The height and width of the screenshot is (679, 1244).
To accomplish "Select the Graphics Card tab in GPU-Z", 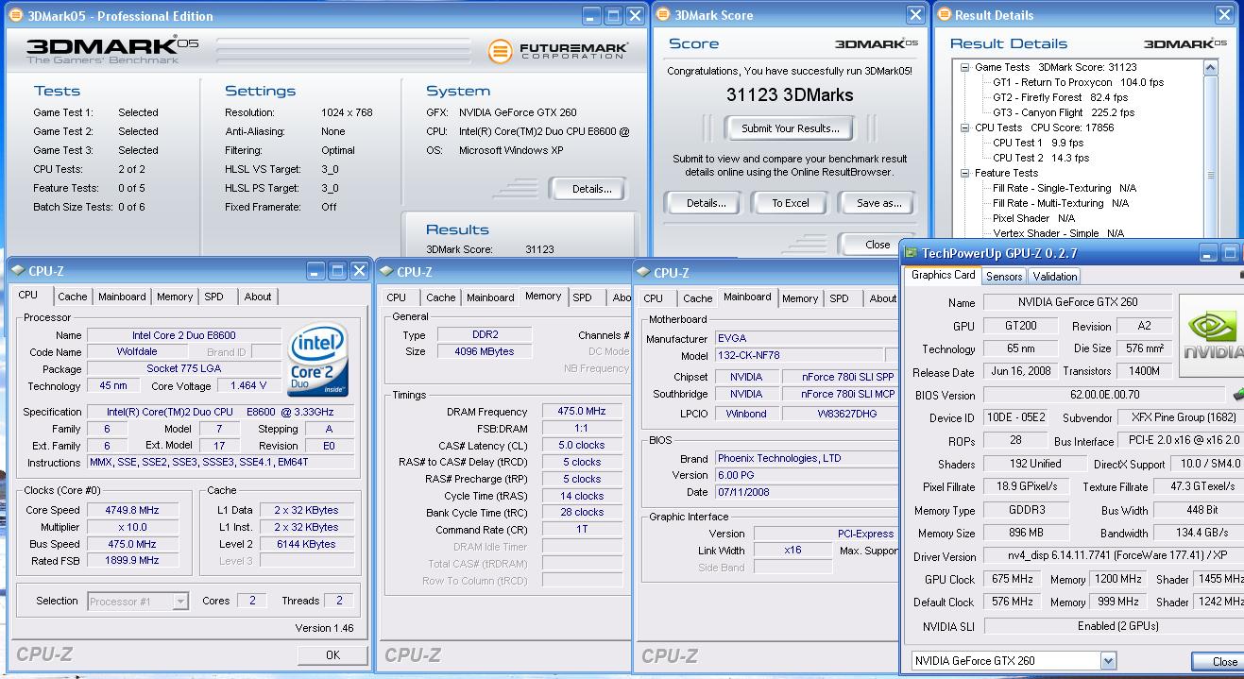I will tap(943, 276).
